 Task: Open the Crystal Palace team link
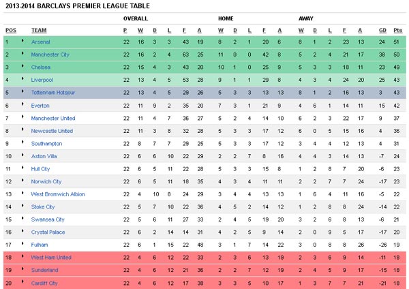pyautogui.click(x=48, y=232)
